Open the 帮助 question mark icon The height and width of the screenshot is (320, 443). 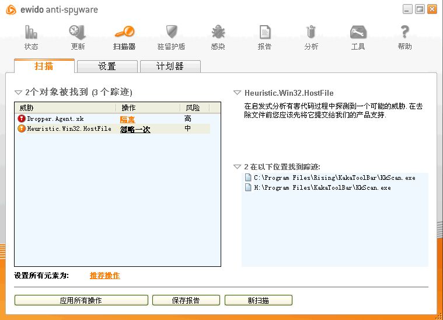404,32
